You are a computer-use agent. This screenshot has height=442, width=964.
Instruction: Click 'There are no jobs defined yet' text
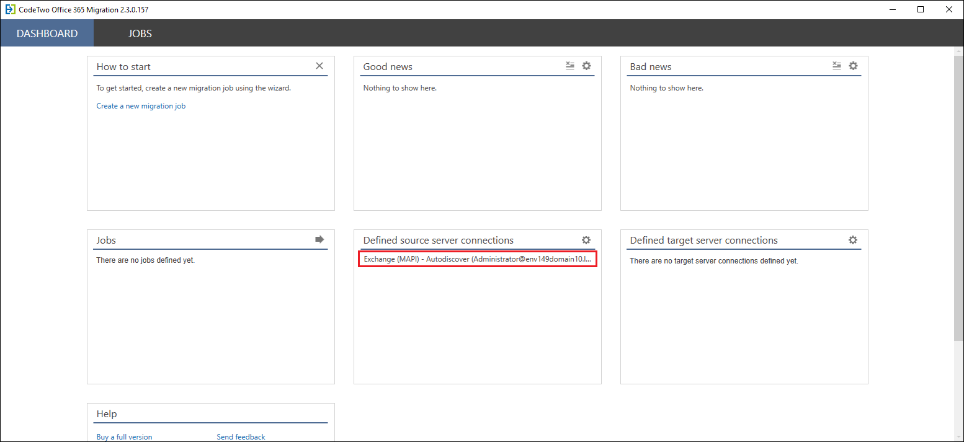pos(146,260)
